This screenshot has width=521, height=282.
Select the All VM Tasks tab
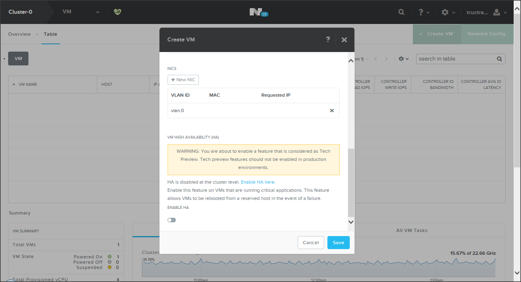coord(412,230)
